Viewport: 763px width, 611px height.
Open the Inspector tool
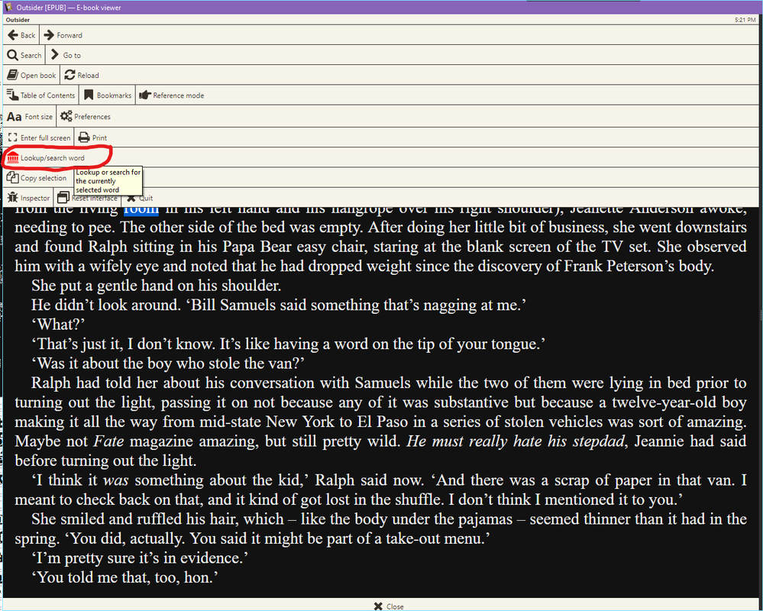[x=28, y=198]
